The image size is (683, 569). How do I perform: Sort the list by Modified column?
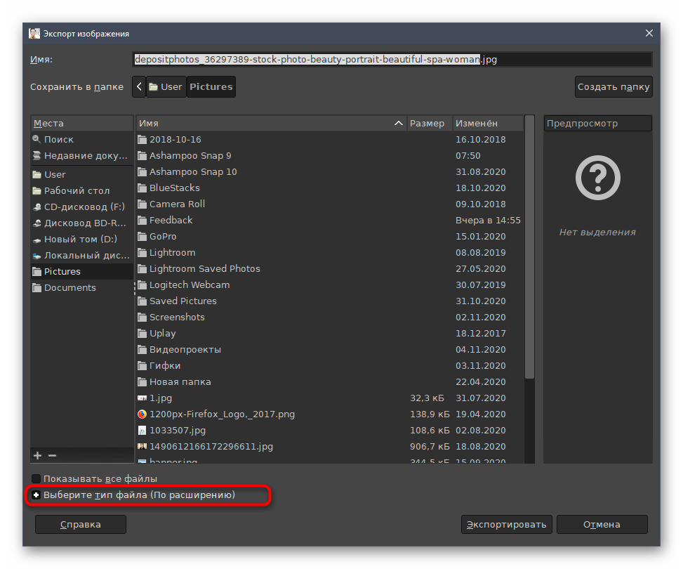click(x=486, y=124)
